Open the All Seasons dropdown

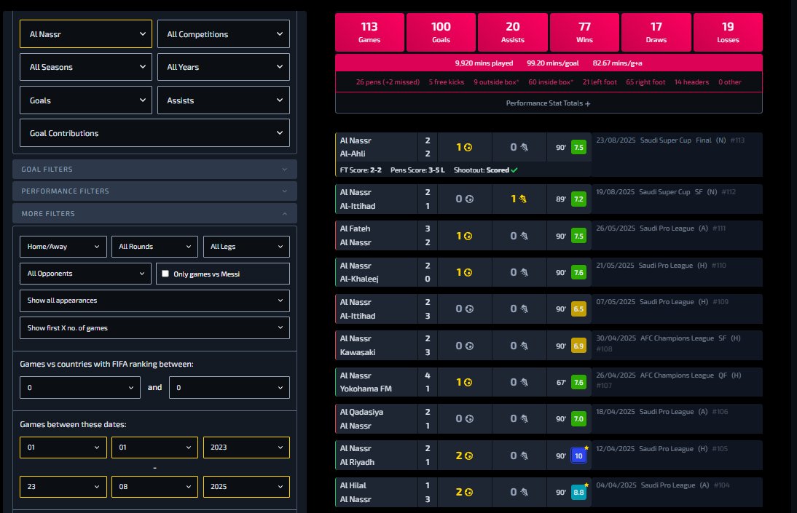tap(86, 67)
